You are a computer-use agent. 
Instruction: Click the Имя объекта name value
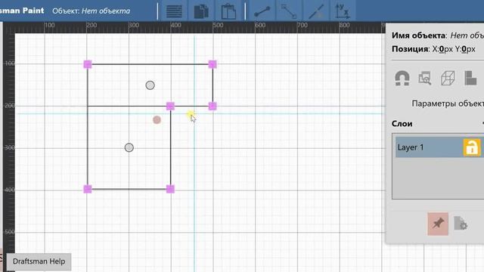467,36
